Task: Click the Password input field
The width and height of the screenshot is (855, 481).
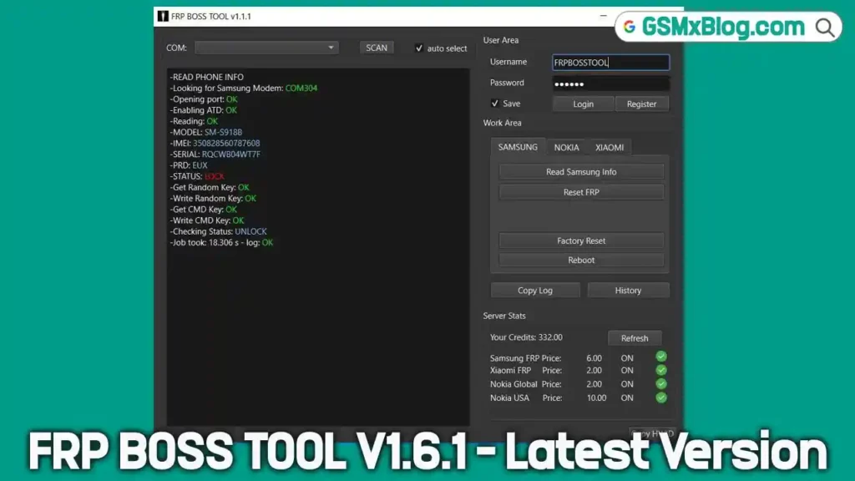Action: (610, 83)
